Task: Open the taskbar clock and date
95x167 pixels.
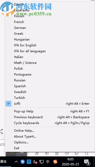Action: (x=71, y=162)
